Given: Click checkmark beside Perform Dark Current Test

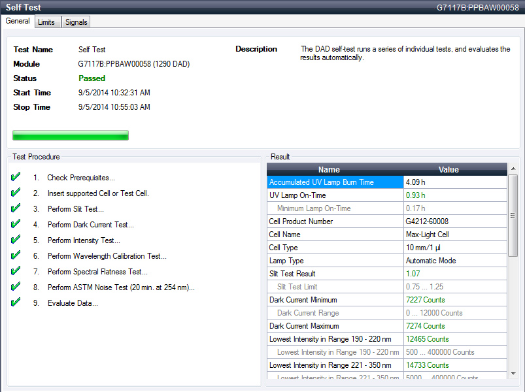Looking at the screenshot, I should pos(16,224).
